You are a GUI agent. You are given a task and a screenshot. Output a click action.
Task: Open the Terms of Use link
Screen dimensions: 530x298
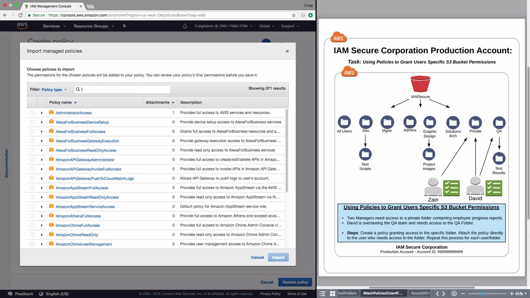pyautogui.click(x=297, y=294)
